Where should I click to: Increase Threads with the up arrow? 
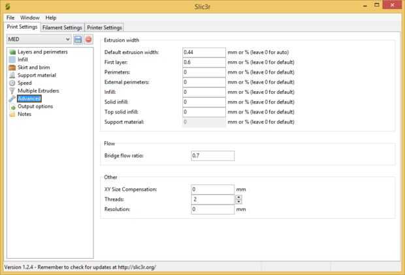(238, 197)
